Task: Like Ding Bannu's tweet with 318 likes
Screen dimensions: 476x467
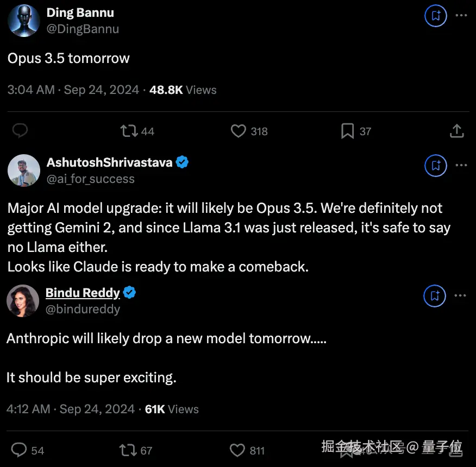Action: (x=239, y=131)
